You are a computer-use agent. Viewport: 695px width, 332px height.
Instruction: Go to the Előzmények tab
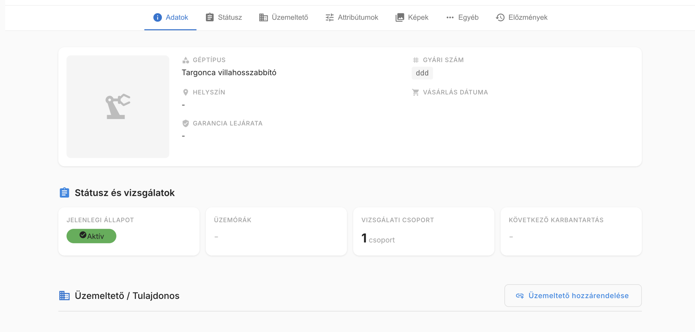pyautogui.click(x=527, y=17)
